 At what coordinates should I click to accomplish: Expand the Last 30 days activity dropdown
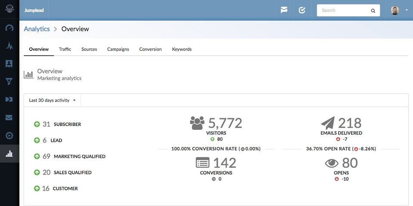tap(52, 100)
